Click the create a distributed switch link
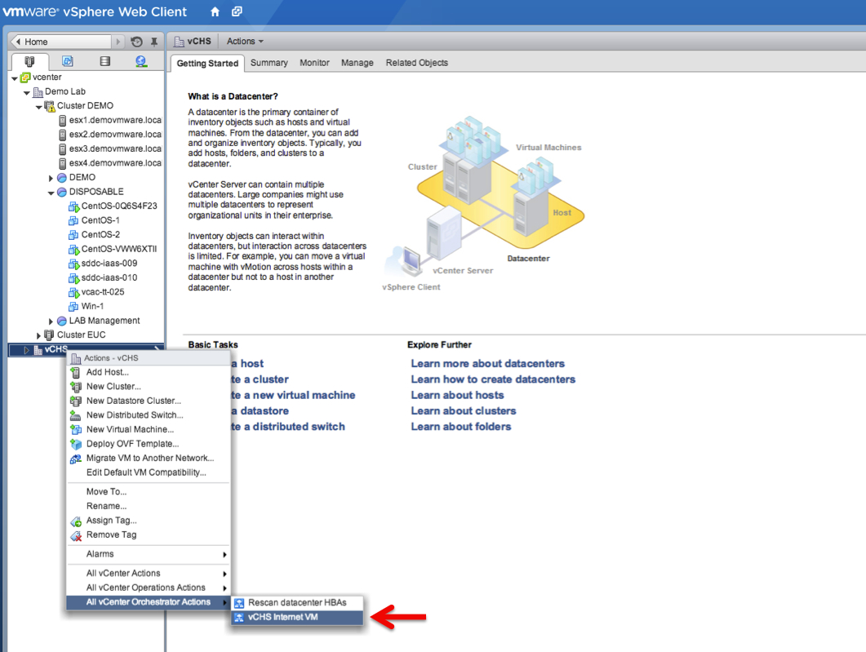 coord(288,427)
